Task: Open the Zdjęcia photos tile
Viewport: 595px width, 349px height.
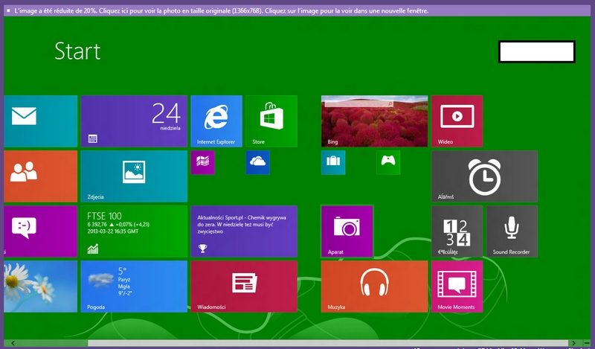Action: pyautogui.click(x=134, y=176)
